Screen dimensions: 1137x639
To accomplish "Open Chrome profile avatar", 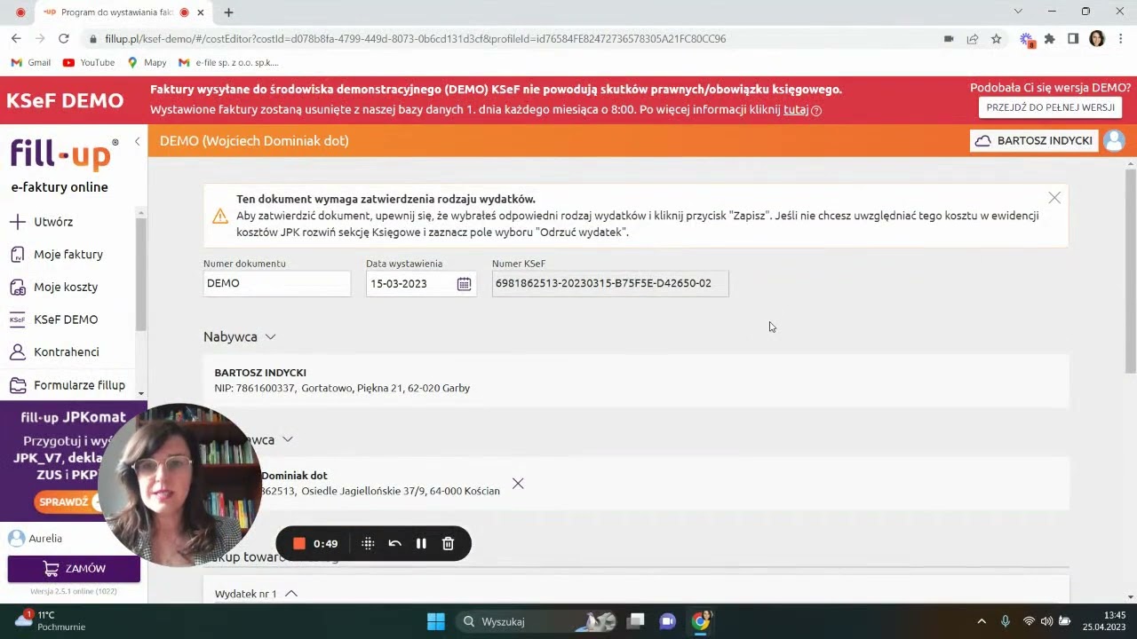I will click(x=1097, y=39).
